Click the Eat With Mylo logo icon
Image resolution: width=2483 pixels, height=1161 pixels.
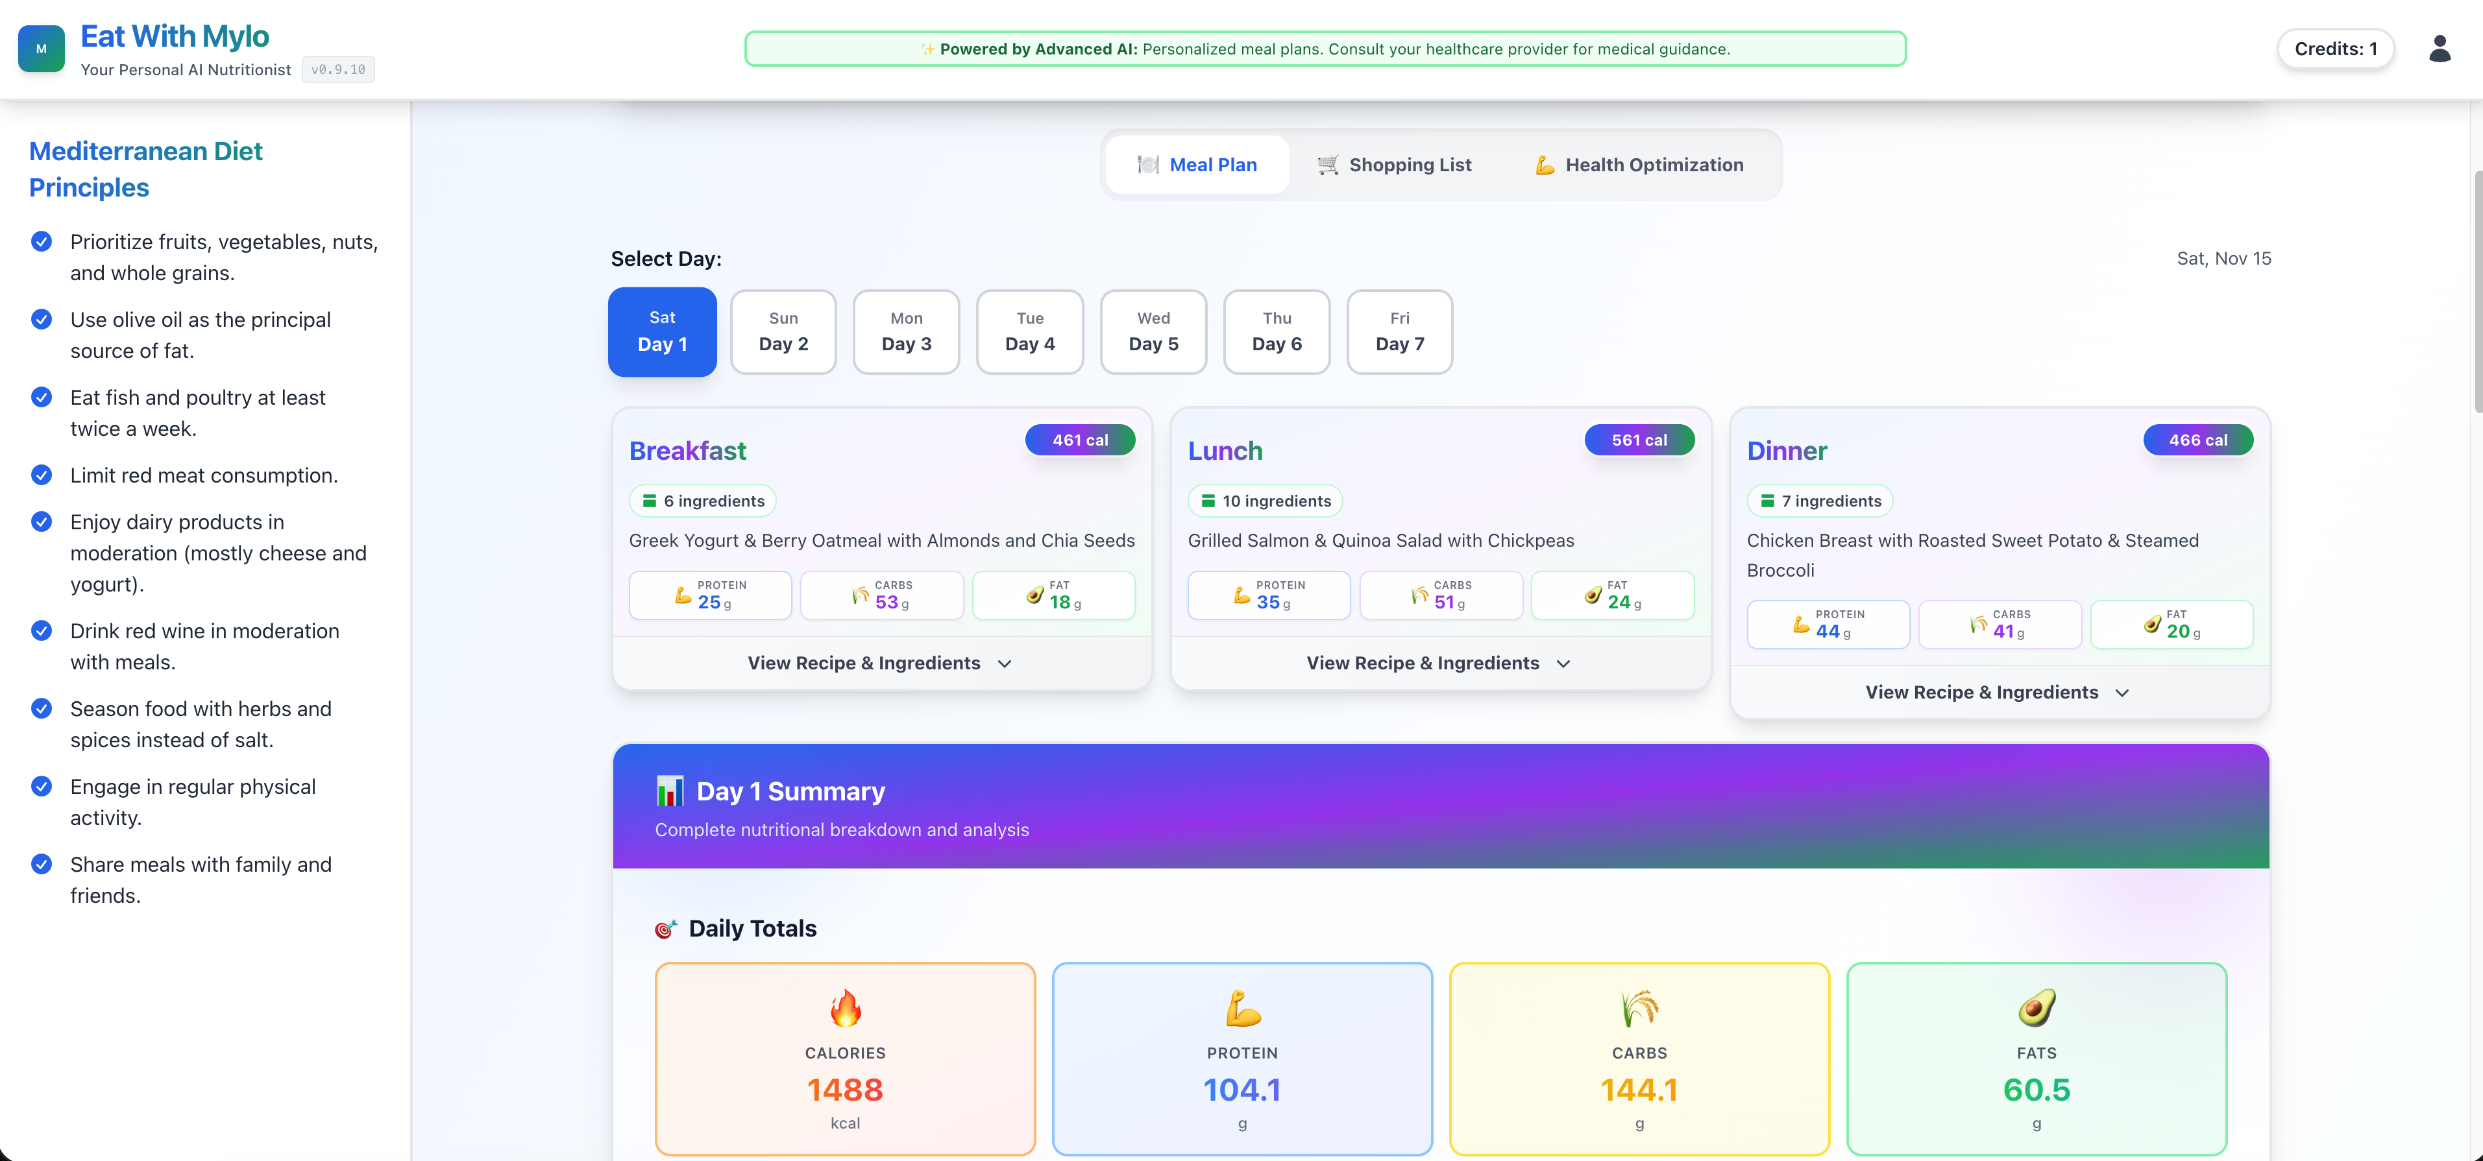click(x=40, y=48)
